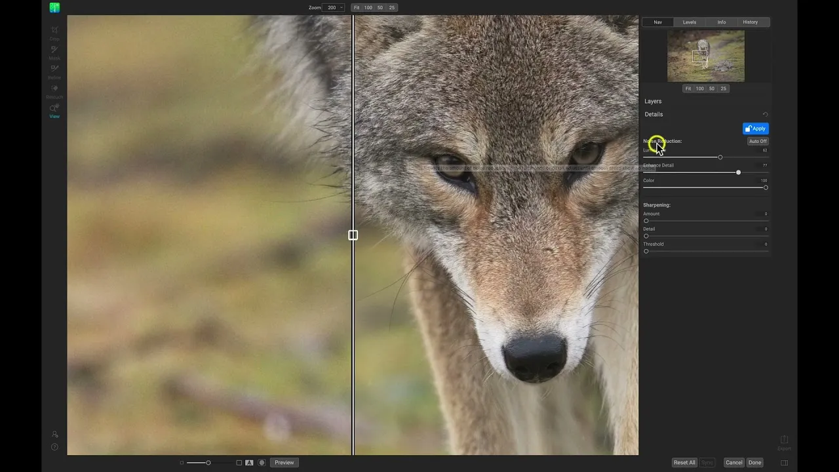Switch to the History tab
Image resolution: width=839 pixels, height=472 pixels.
point(751,22)
